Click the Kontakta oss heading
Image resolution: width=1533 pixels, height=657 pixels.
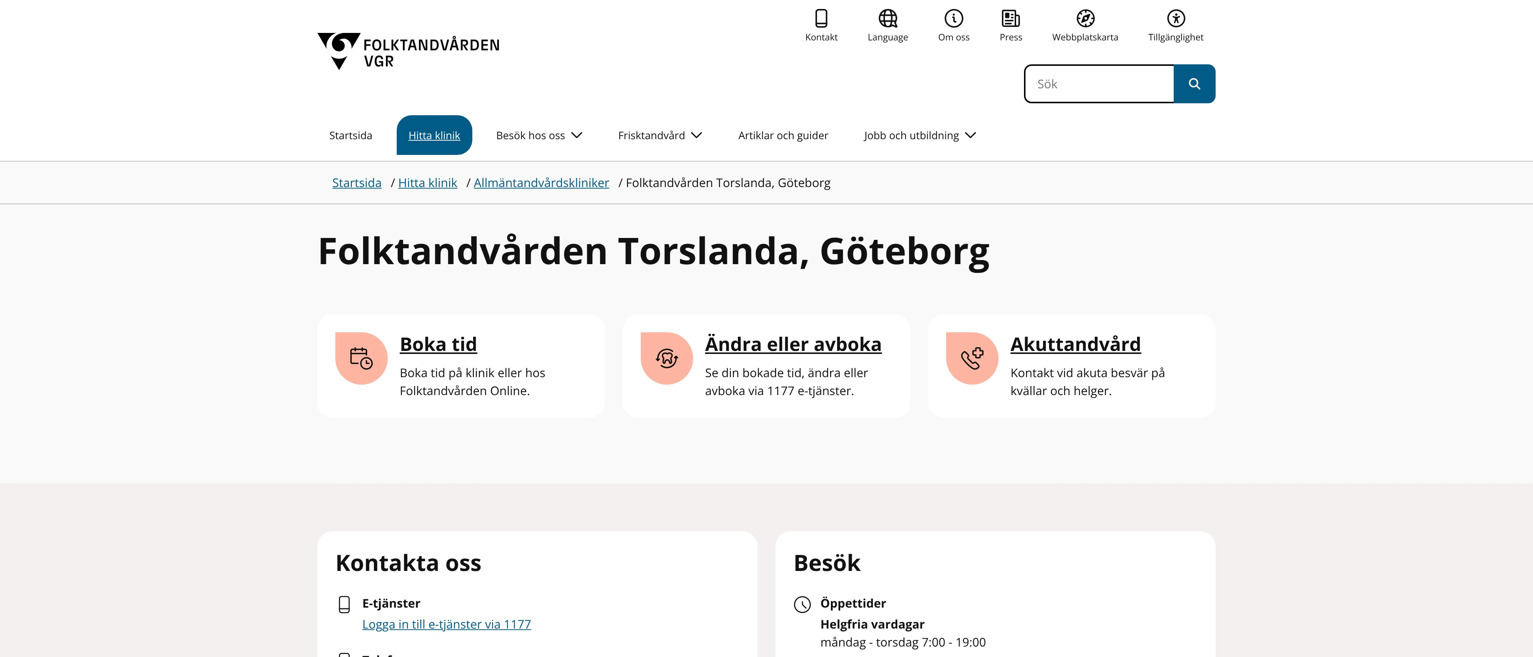(408, 563)
